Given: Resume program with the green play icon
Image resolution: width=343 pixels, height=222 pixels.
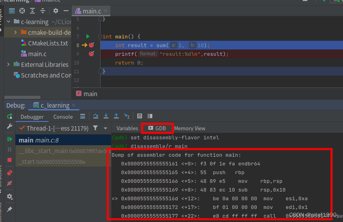Looking at the screenshot, I should pos(9,139).
